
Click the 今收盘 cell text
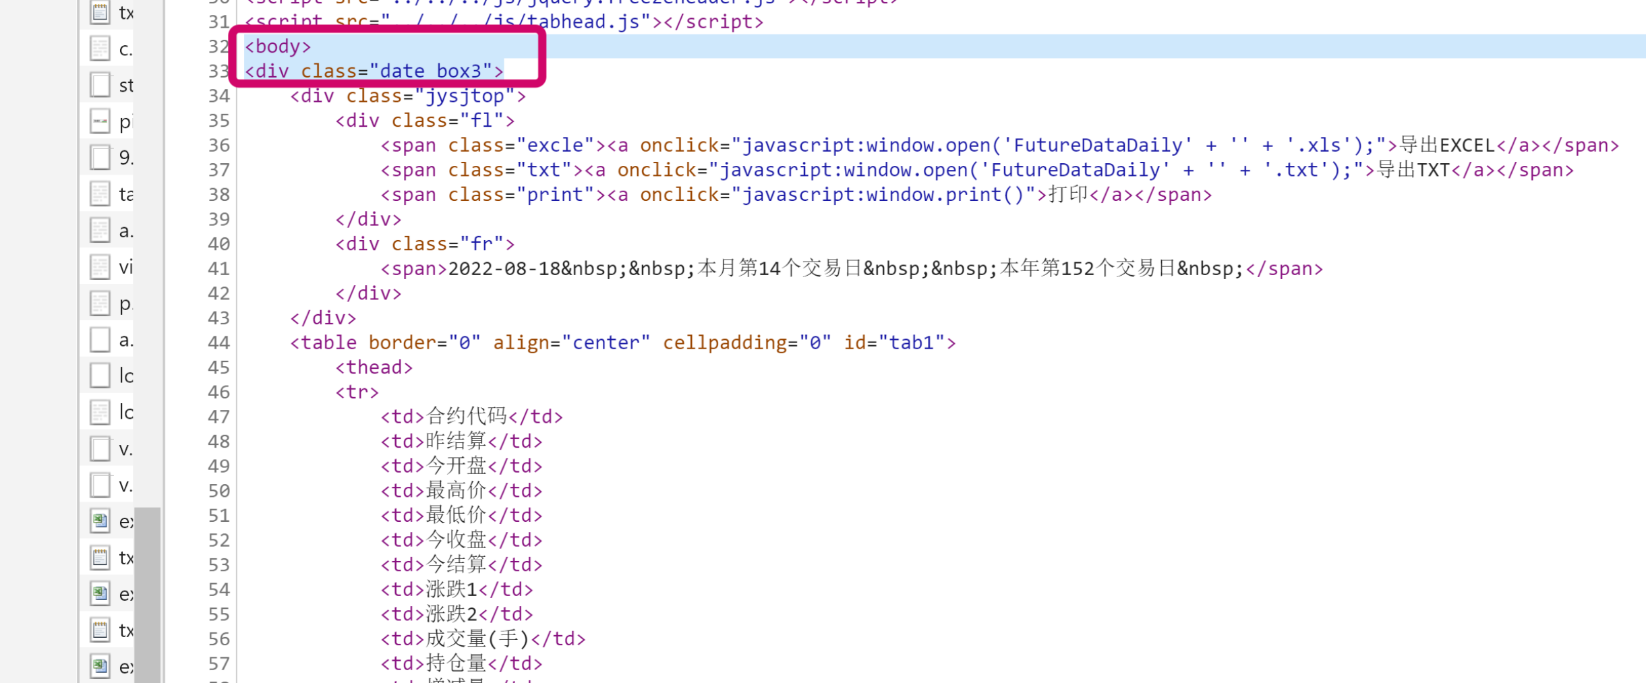click(457, 540)
